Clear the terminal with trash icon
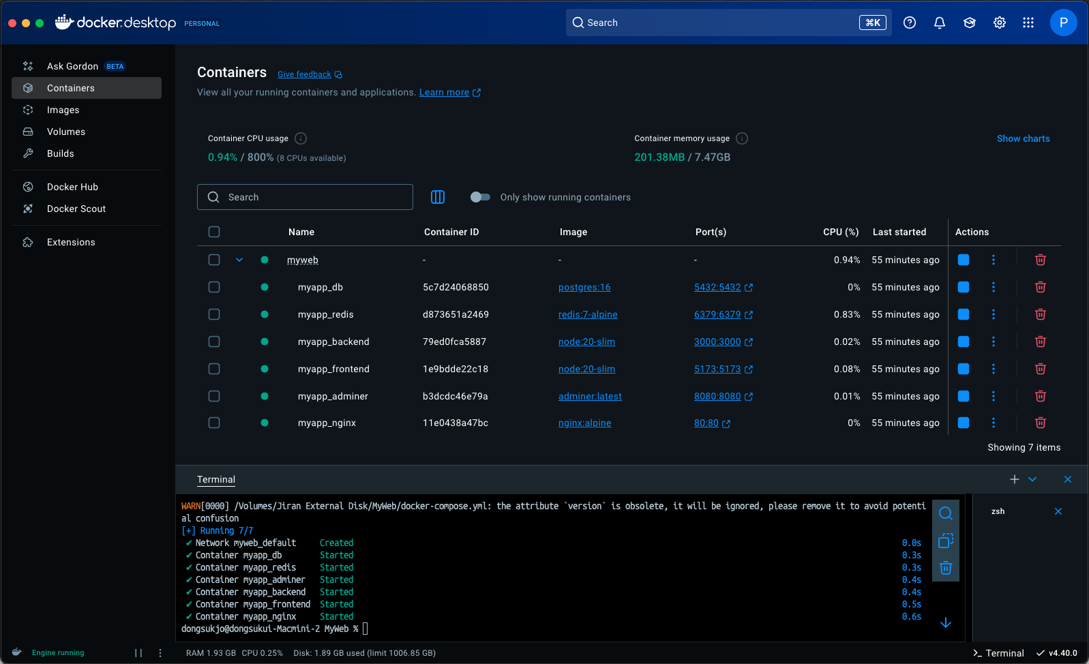This screenshot has height=664, width=1089. click(946, 568)
